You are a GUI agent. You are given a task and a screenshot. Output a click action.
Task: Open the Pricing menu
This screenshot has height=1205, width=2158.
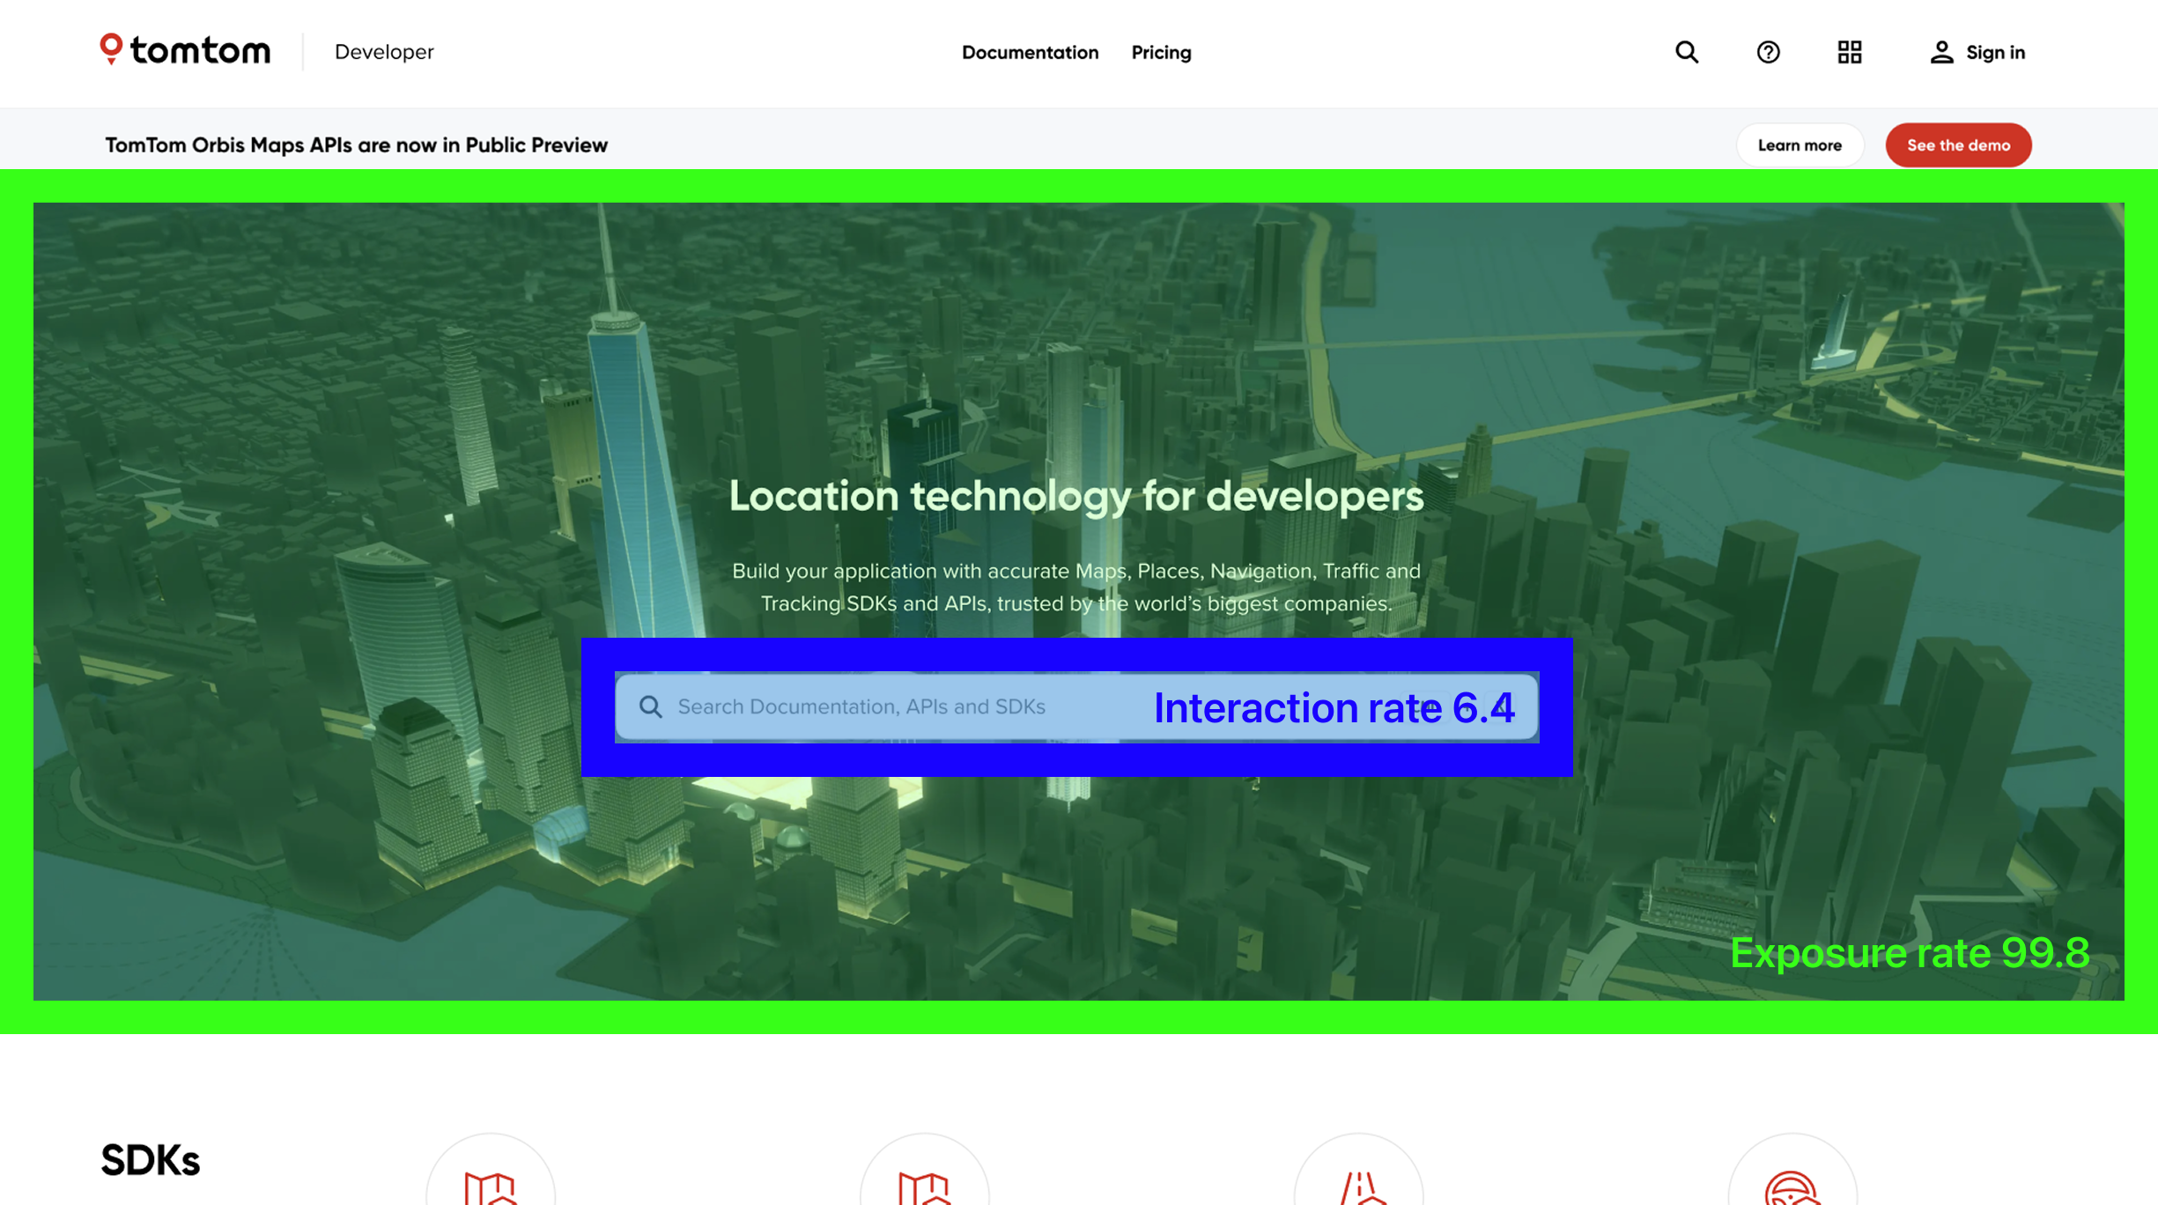coord(1160,53)
